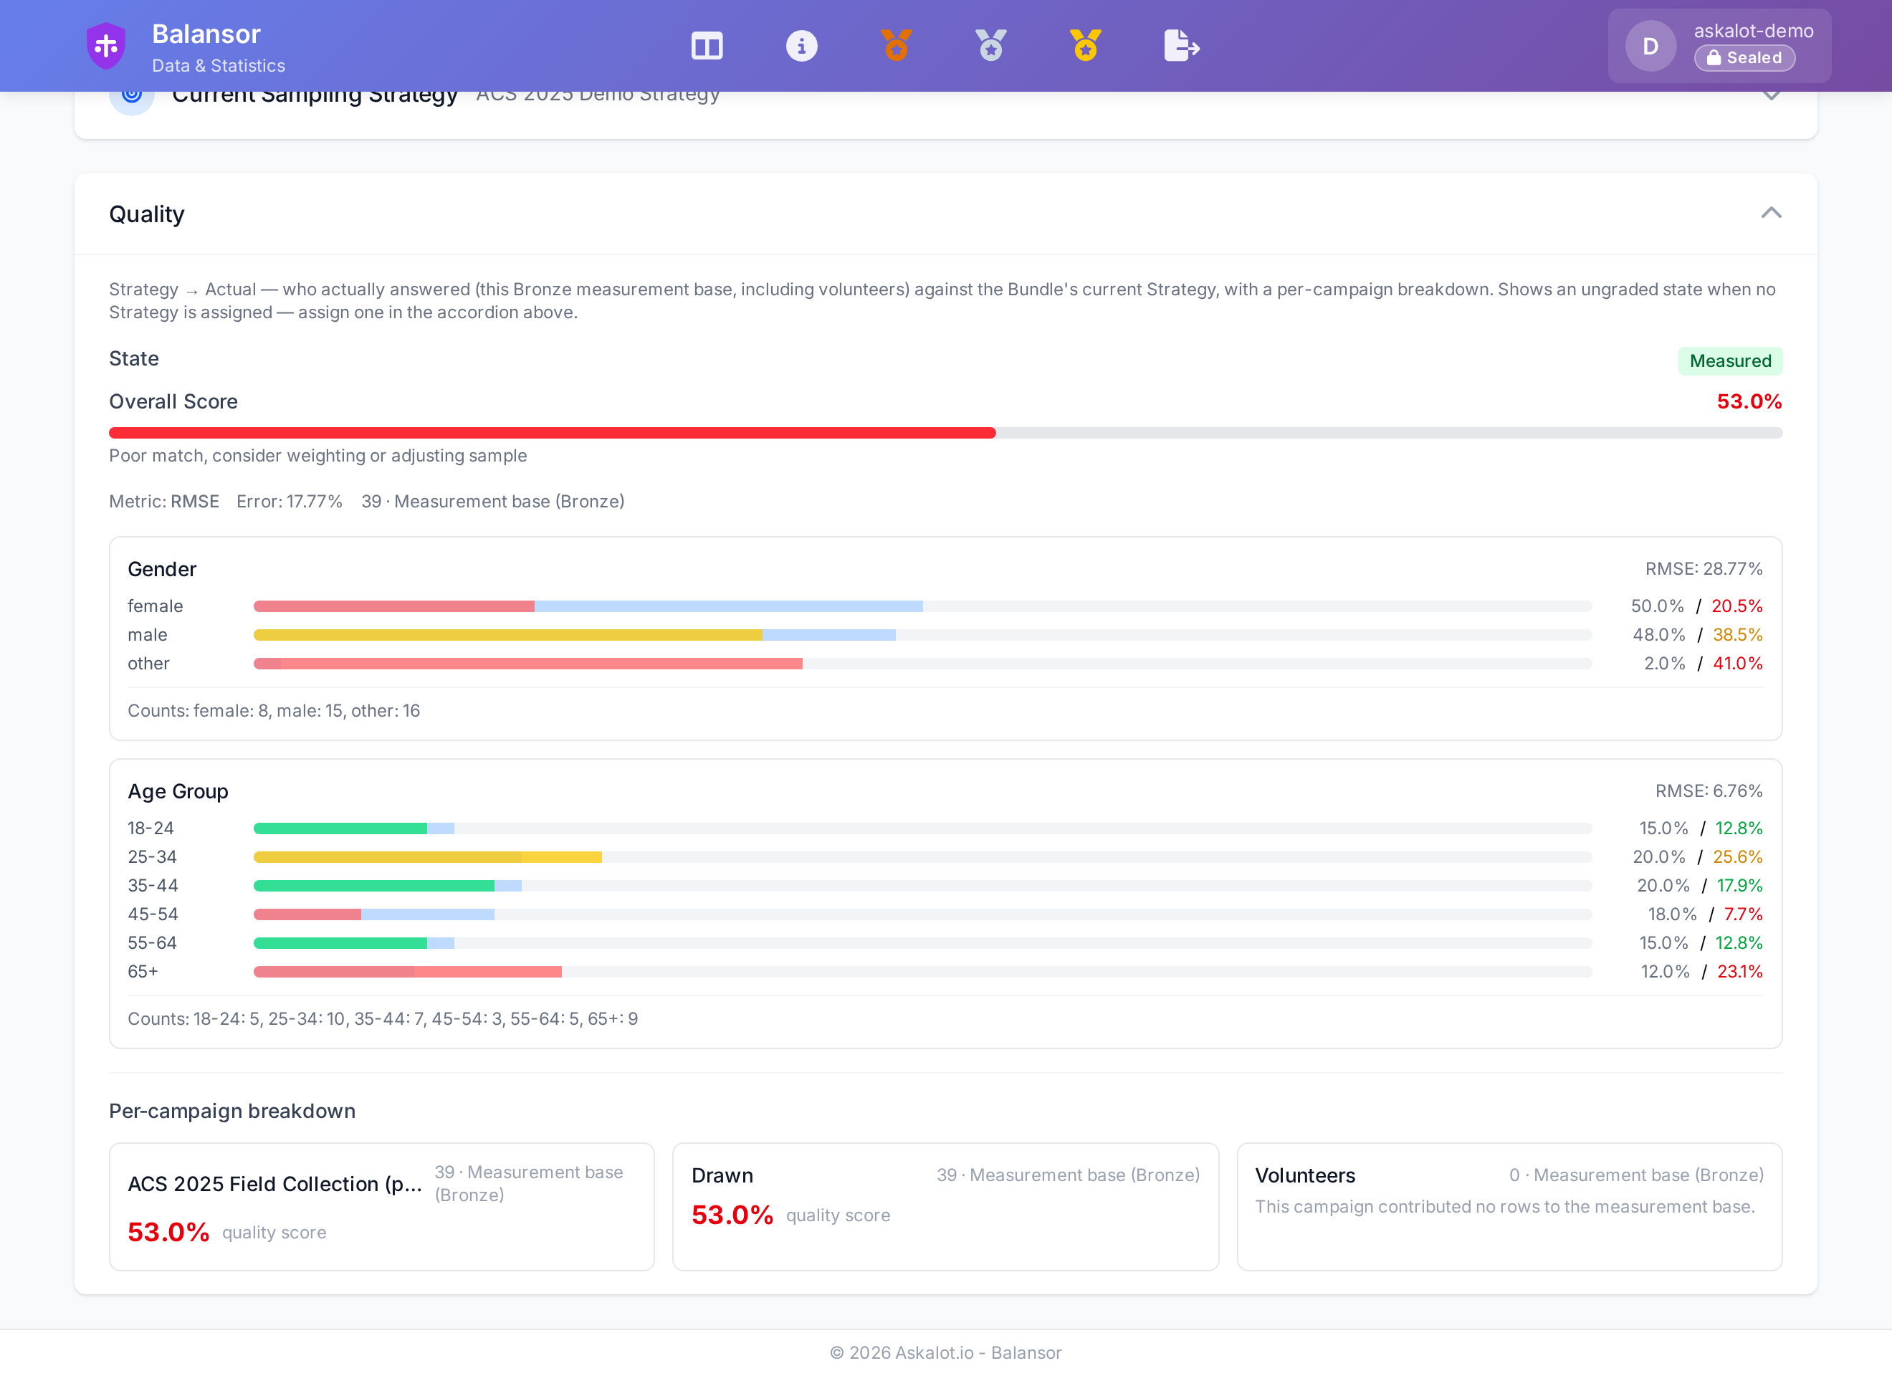The image size is (1892, 1376).
Task: Click the Age Group RMSE: 6.76% value
Action: pyautogui.click(x=1709, y=791)
